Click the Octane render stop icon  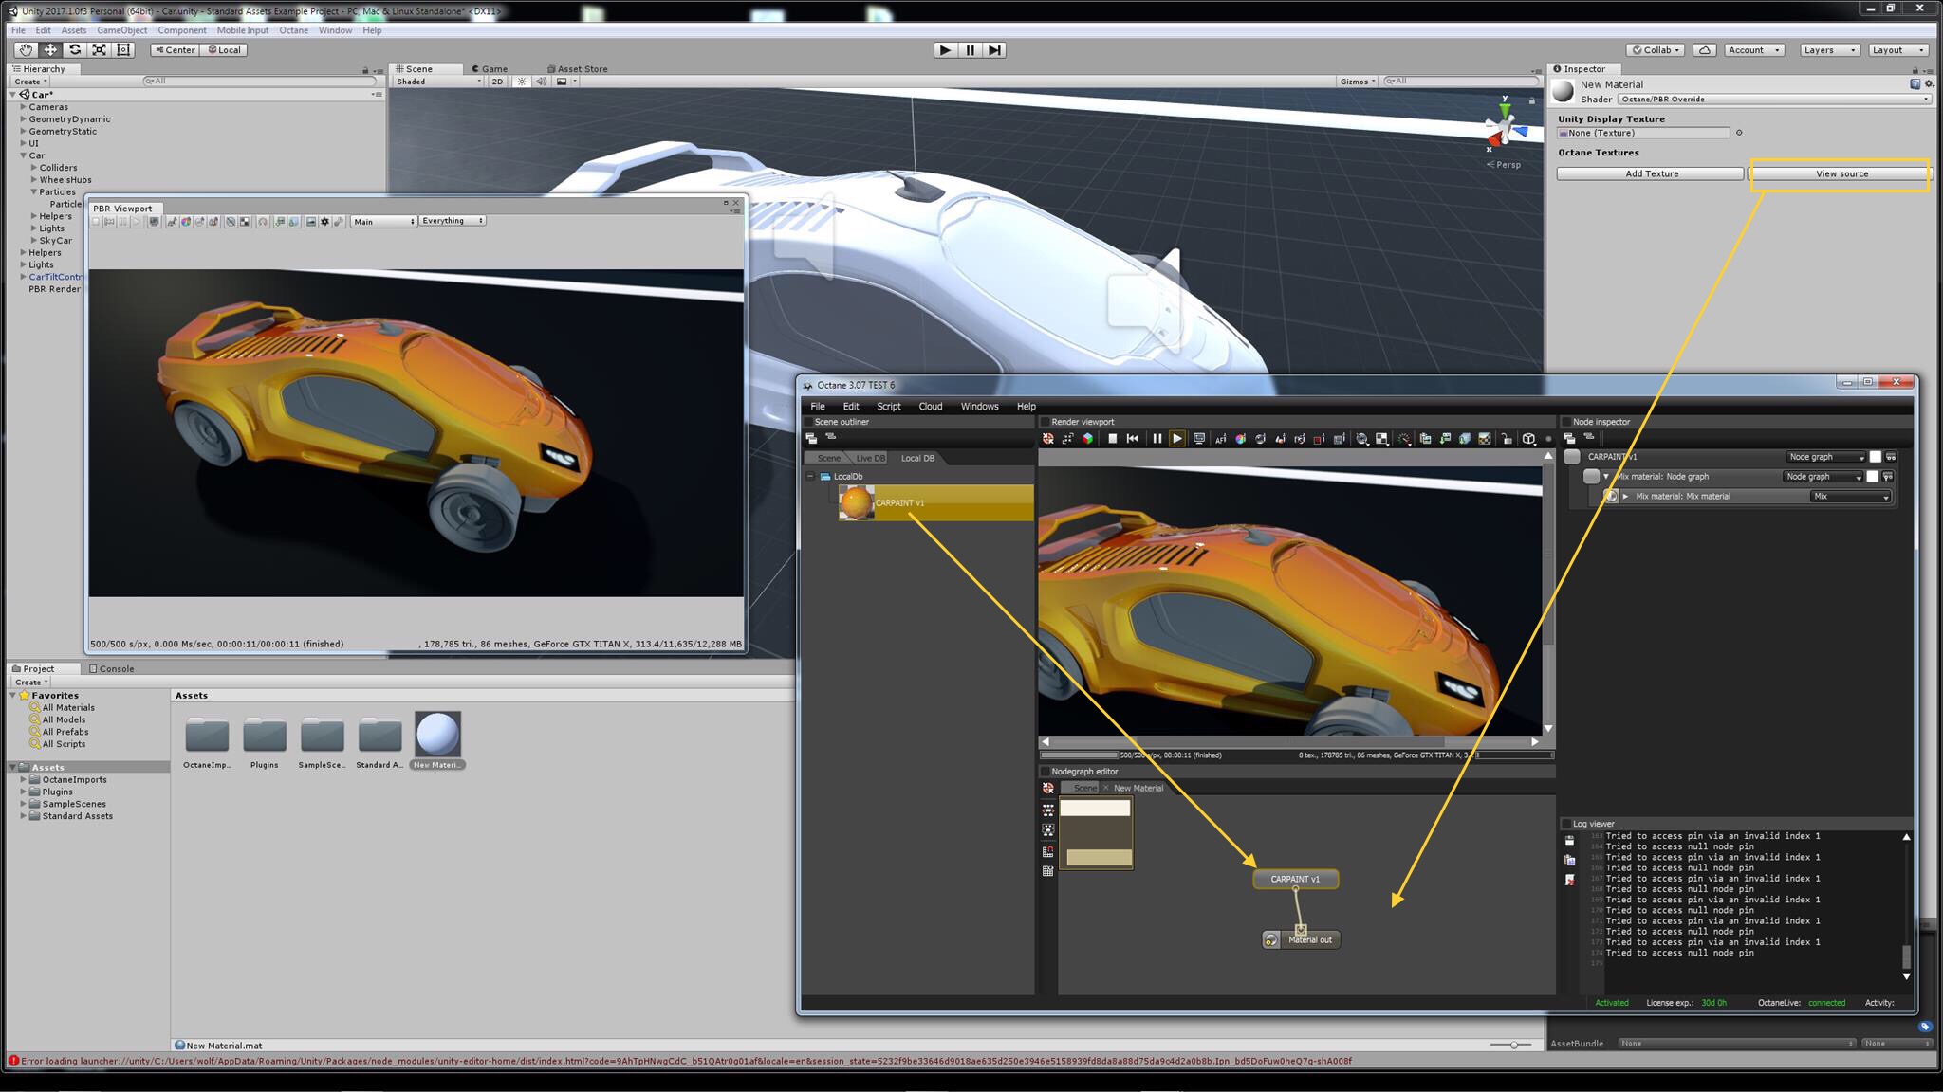point(1112,439)
